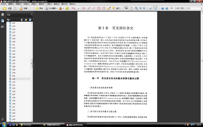The image size is (203, 127).
Task: Click inside the Find search field
Action: pos(193,8)
